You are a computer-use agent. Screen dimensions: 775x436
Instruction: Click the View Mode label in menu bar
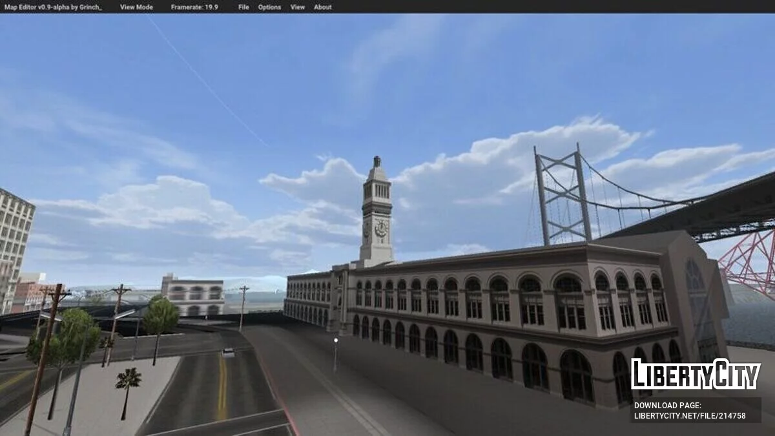click(x=136, y=7)
